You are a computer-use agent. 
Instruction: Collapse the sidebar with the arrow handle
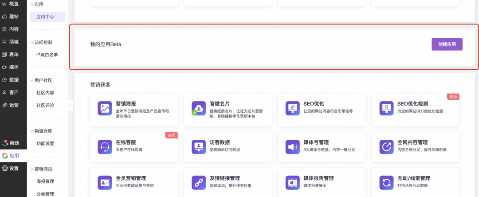pyautogui.click(x=70, y=106)
